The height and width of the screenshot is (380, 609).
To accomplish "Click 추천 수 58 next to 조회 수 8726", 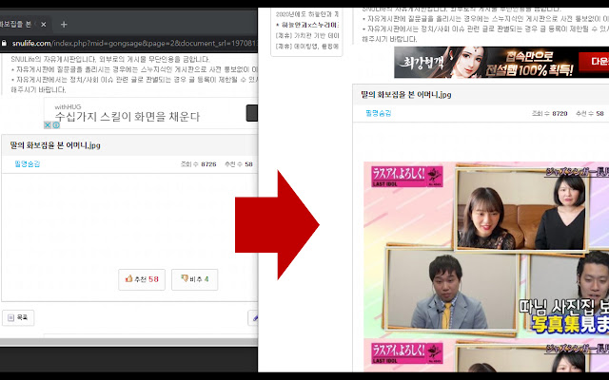I will click(239, 164).
